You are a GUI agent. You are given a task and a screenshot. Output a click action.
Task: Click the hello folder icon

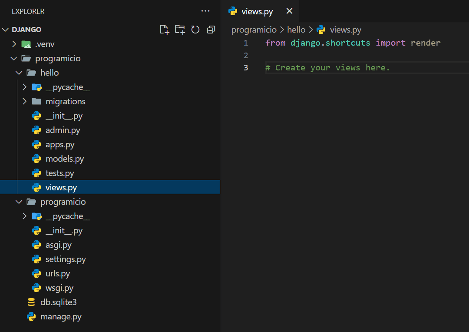(x=31, y=73)
